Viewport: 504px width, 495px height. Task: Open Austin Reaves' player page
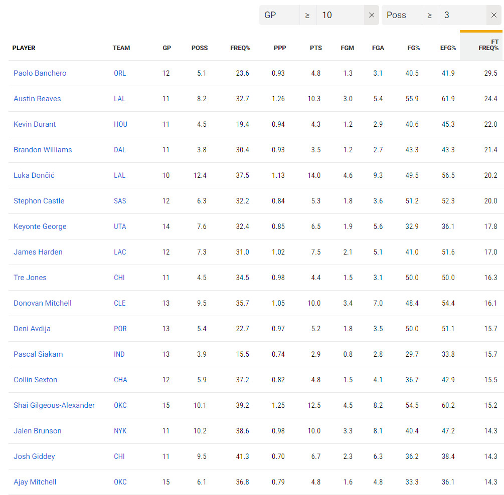click(37, 99)
